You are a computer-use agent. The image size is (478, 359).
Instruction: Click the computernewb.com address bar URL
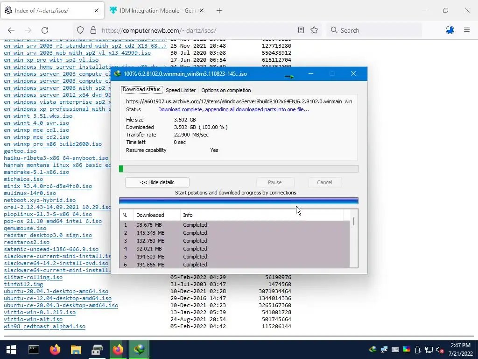[x=159, y=30]
